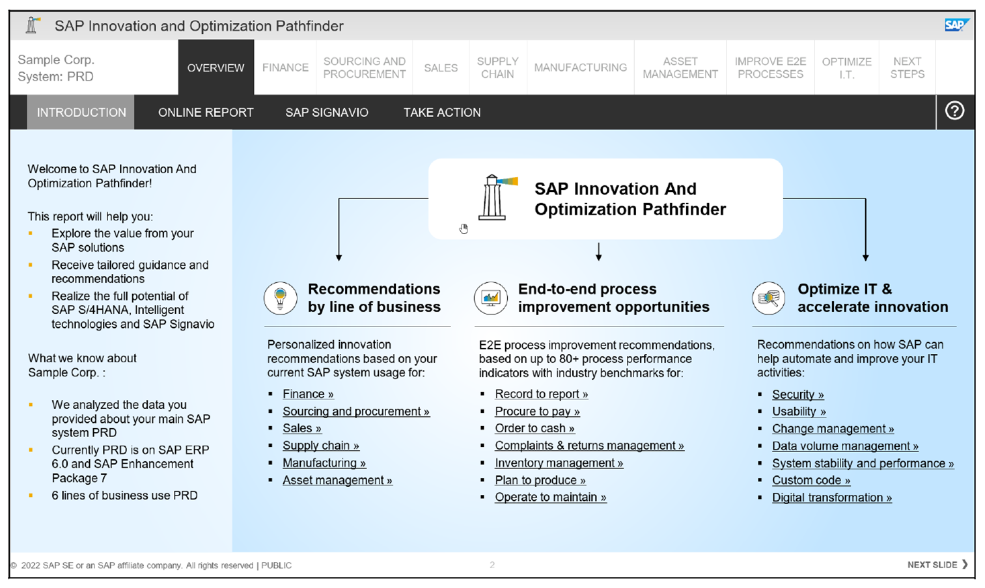Viewport: 985px width, 588px height.
Task: Open the help question mark icon
Action: coord(955,111)
